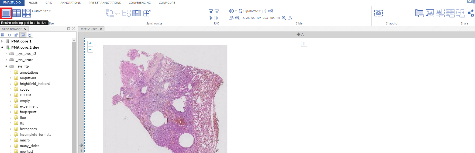Screen dimensions: 475x153
Task: Refresh the Slide browser tree
Action: (x=9, y=35)
